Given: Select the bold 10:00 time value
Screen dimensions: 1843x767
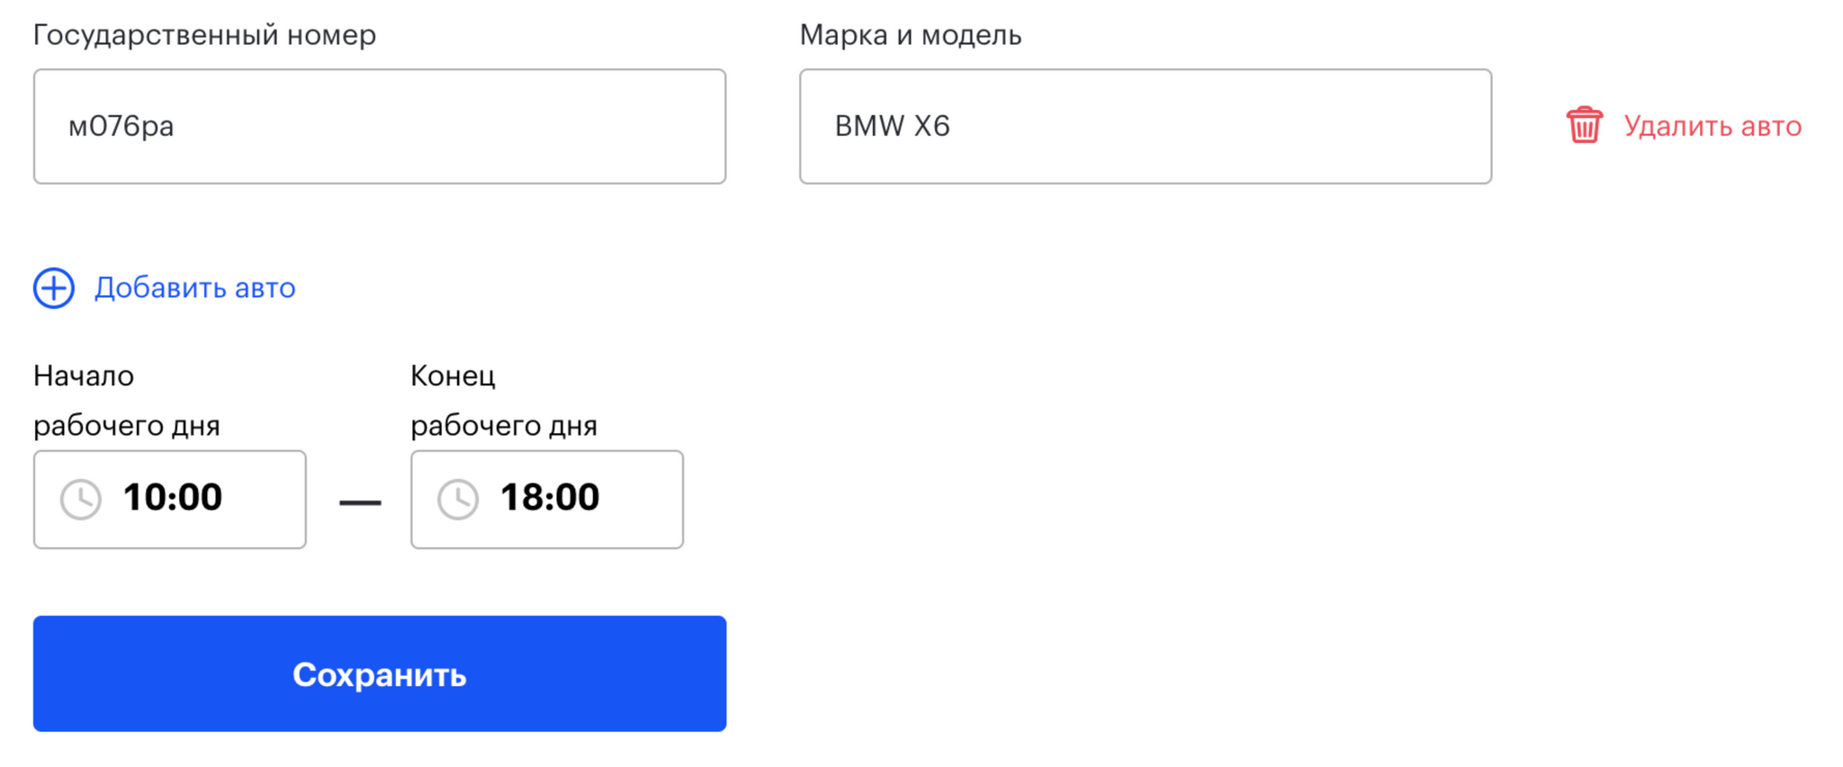Looking at the screenshot, I should pyautogui.click(x=173, y=497).
